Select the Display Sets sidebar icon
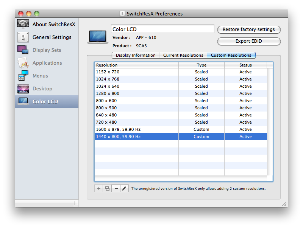This screenshot has height=228, width=303. coord(23,50)
